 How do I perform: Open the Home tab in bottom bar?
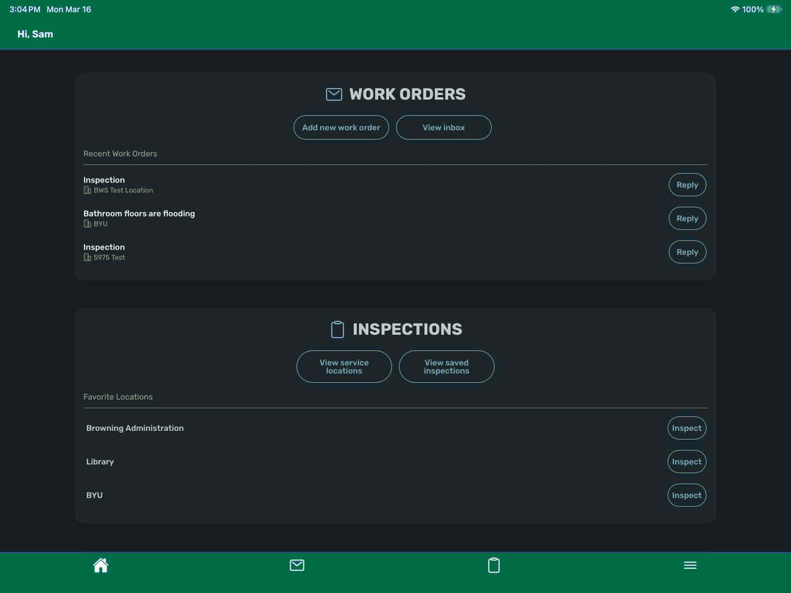[x=100, y=565]
